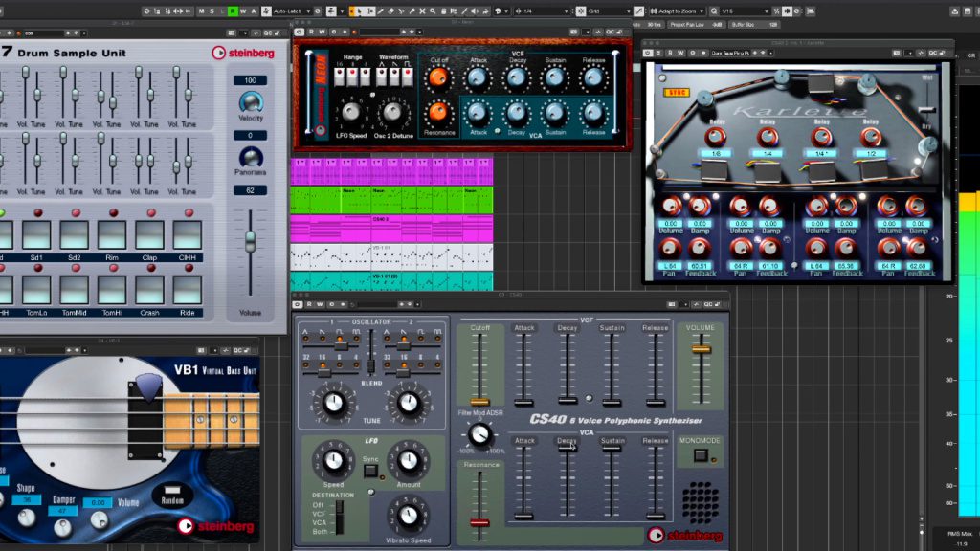
Task: Open the preset menu arrow in Neon header
Action: pos(419,32)
